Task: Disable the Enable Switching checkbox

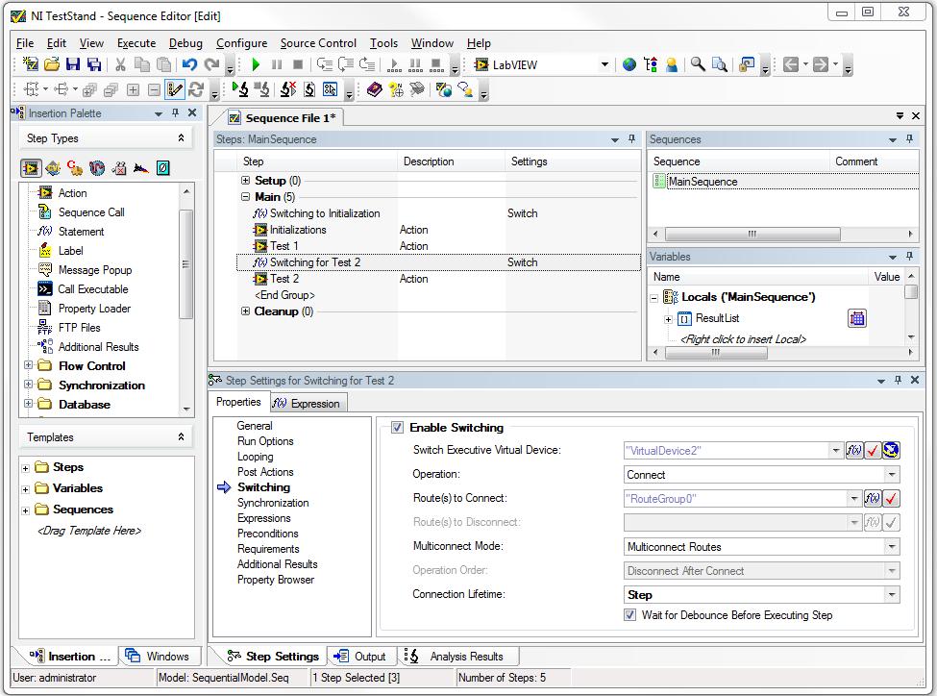Action: 397,428
